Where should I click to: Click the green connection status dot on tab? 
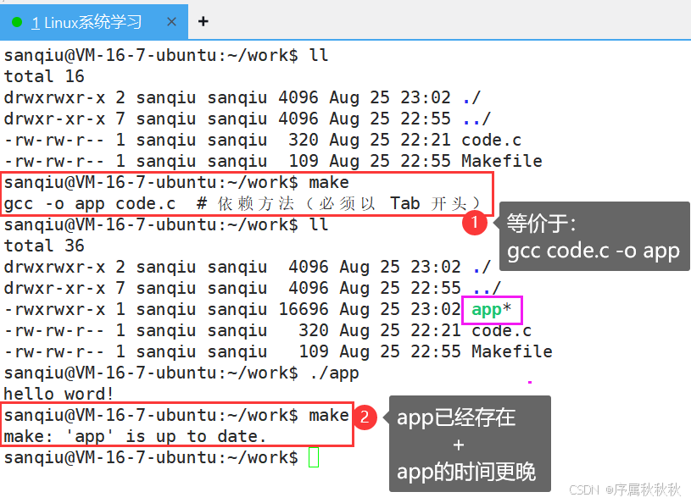pyautogui.click(x=17, y=22)
